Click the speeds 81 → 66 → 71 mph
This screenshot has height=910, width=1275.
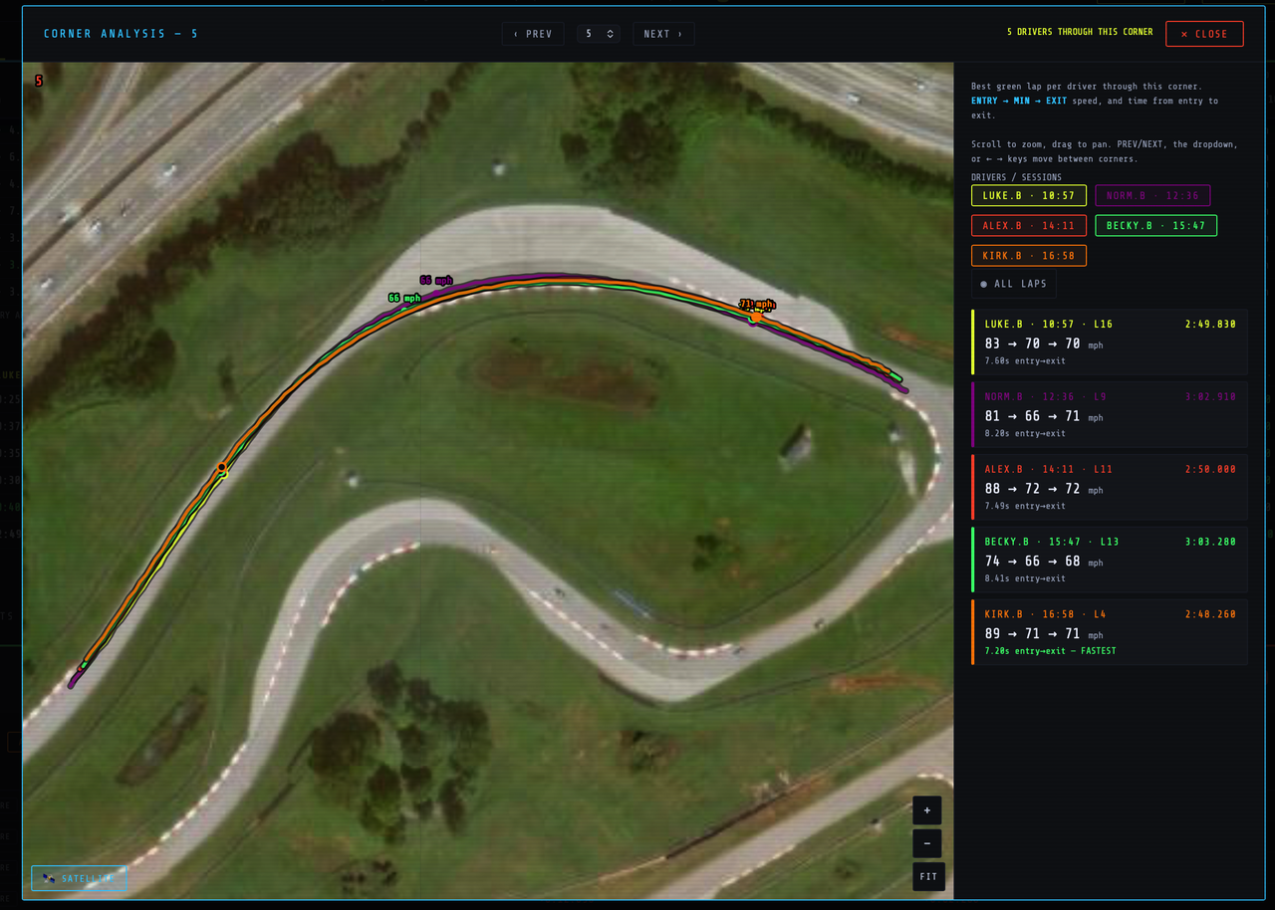coord(1044,416)
